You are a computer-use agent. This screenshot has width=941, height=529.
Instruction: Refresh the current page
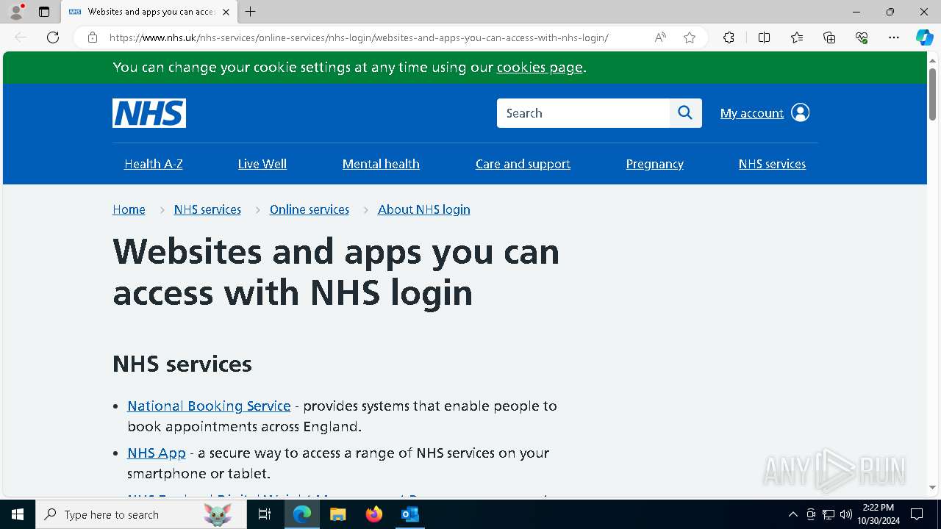click(53, 37)
